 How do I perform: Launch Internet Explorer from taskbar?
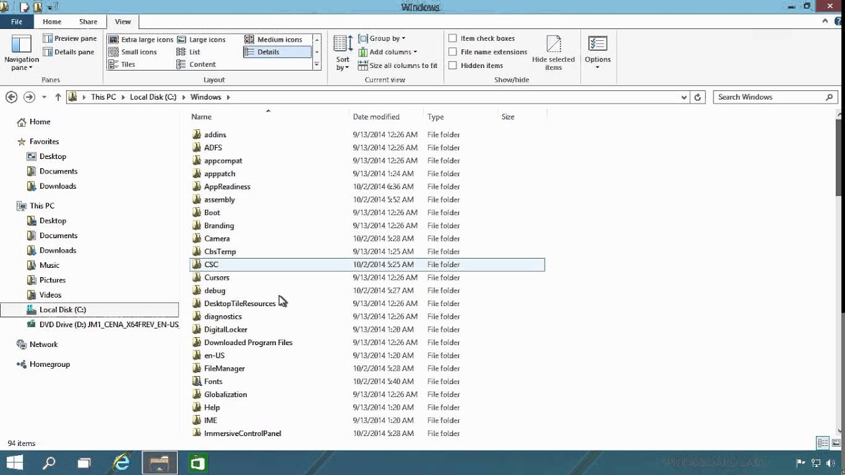click(122, 462)
